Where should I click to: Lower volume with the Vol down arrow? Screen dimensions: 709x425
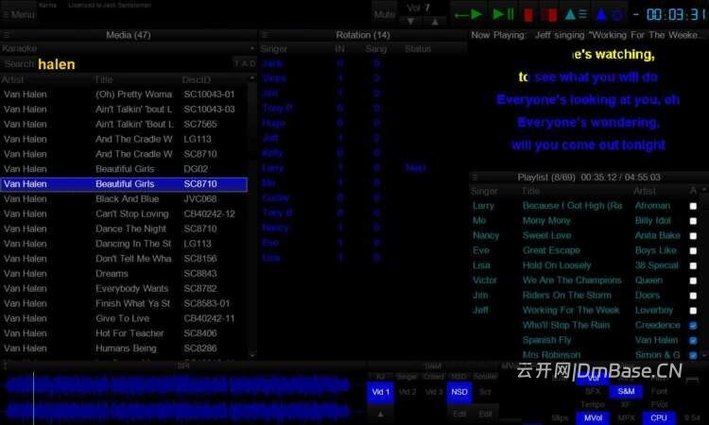click(410, 21)
